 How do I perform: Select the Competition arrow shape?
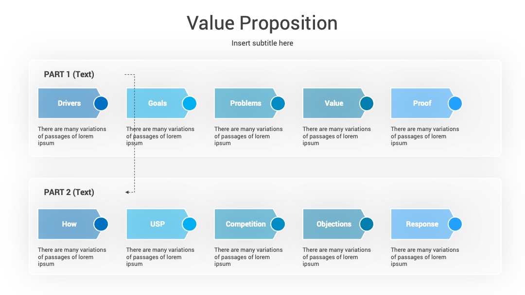point(246,224)
